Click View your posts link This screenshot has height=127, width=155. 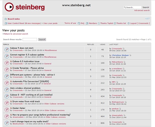50,23
